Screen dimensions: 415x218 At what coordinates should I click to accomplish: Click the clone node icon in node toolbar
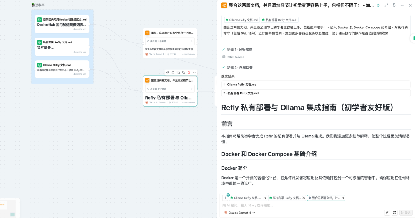[178, 72]
